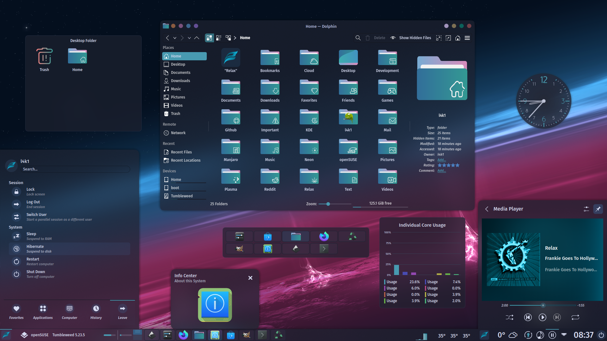This screenshot has height=341, width=607.
Task: Open the openSUSE folder
Action: pos(348,150)
